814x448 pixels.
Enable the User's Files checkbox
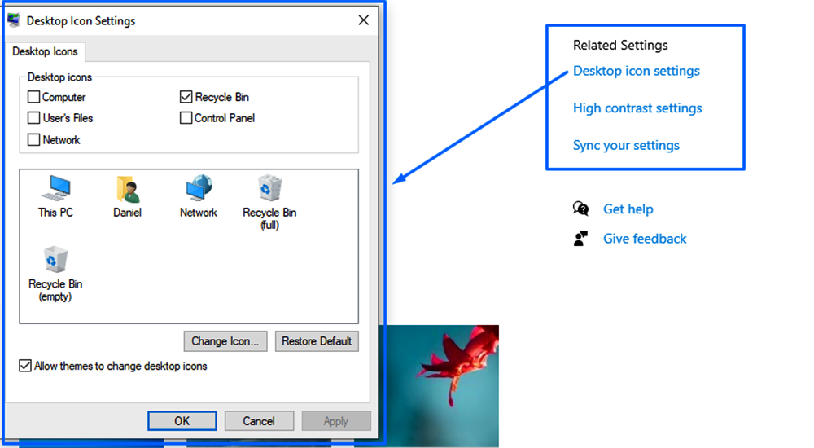pos(33,118)
